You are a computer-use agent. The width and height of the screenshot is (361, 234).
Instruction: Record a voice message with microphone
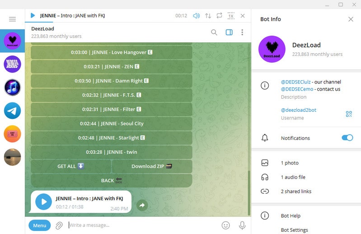pyautogui.click(x=242, y=225)
